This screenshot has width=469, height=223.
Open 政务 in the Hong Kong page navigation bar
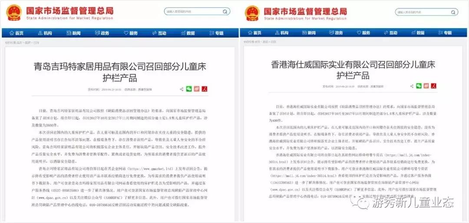(337, 33)
